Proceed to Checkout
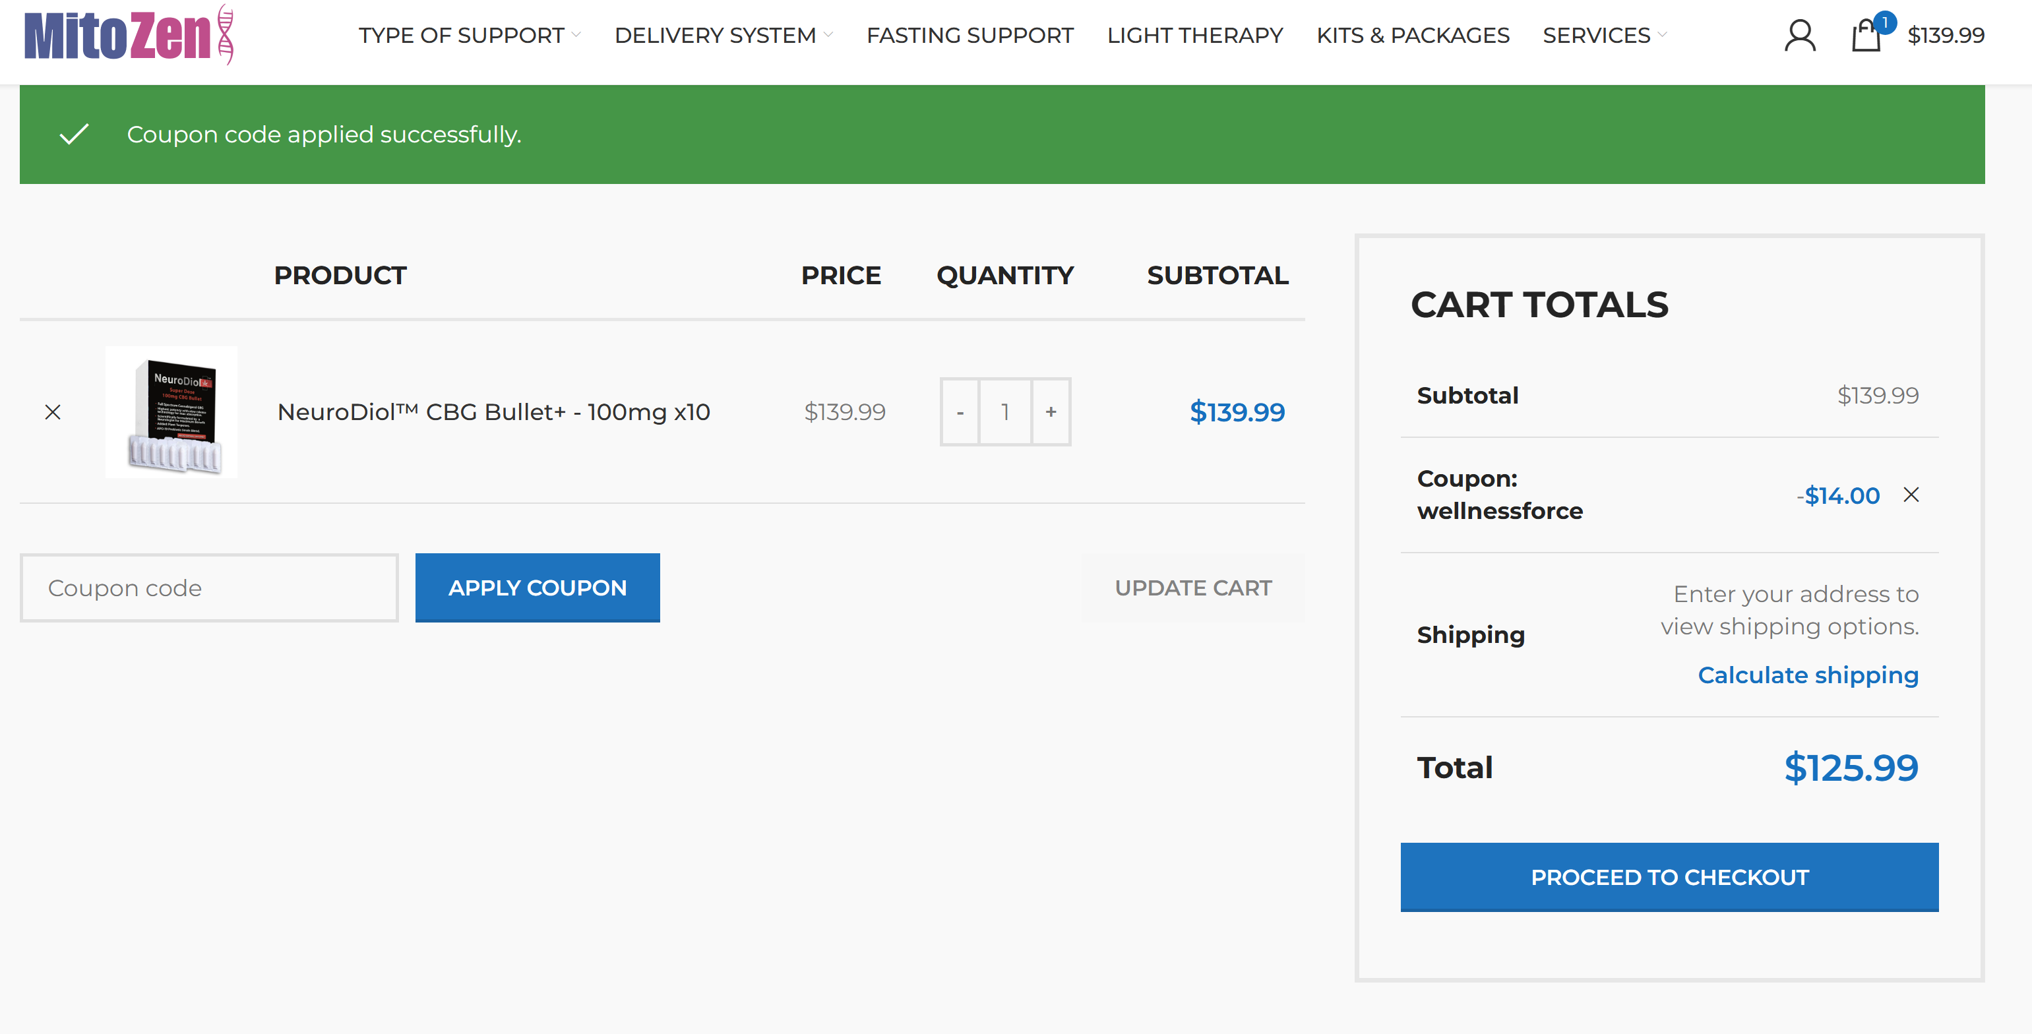 pos(1669,877)
